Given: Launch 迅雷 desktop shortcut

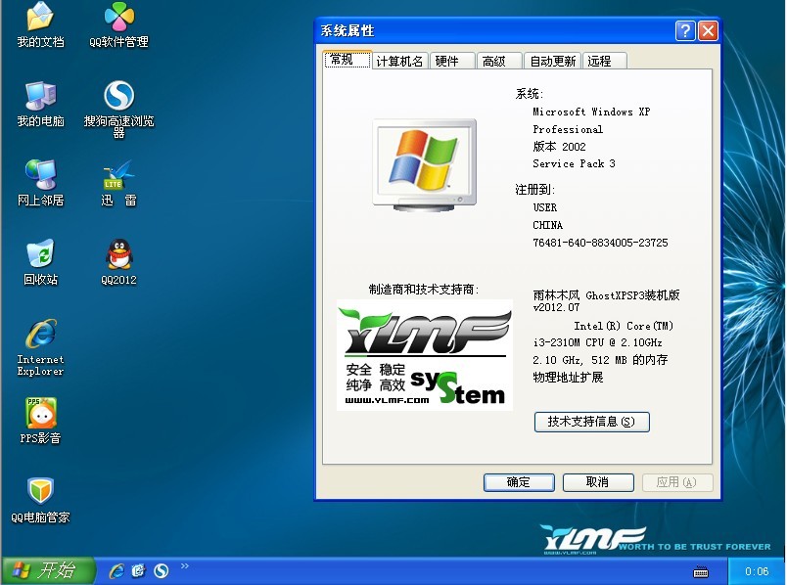Looking at the screenshot, I should [x=119, y=183].
